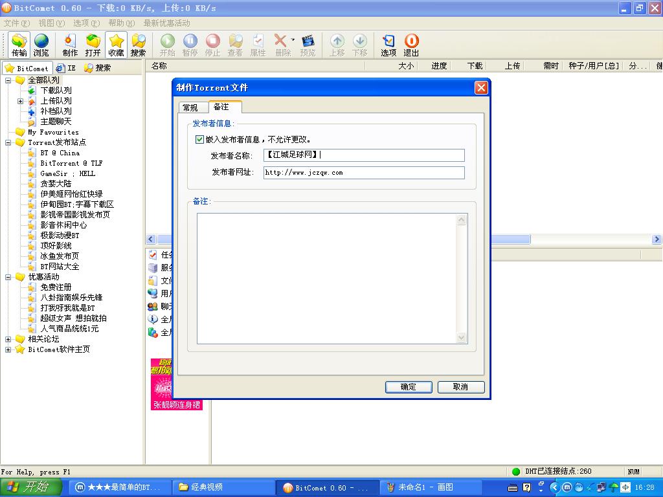
Task: Open 贪婪大陆 site entry
Action: pyautogui.click(x=56, y=184)
